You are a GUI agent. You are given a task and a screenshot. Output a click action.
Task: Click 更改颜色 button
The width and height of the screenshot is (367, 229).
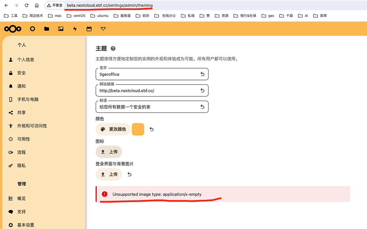113,129
